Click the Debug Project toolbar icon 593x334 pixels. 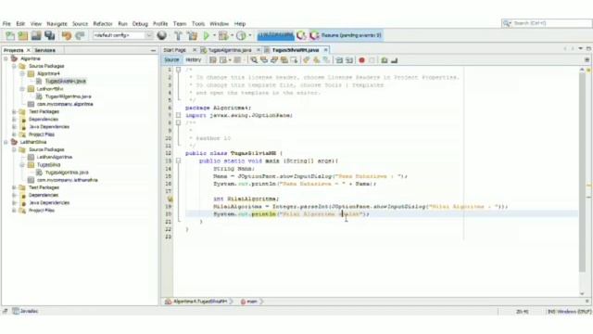223,35
